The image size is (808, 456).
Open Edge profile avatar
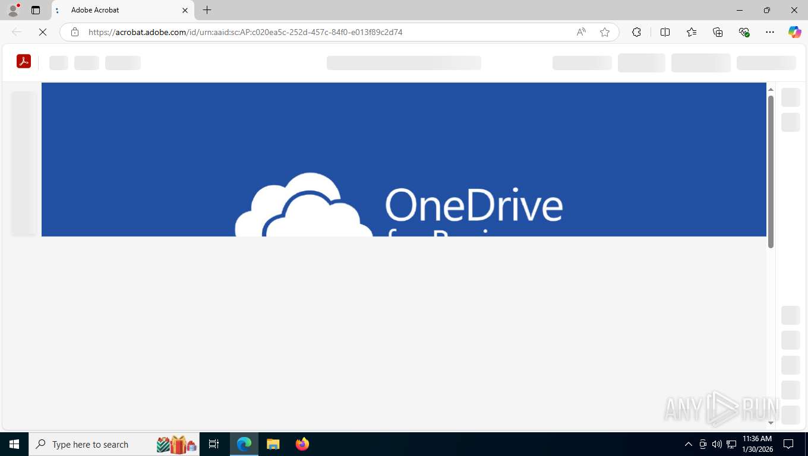(13, 10)
